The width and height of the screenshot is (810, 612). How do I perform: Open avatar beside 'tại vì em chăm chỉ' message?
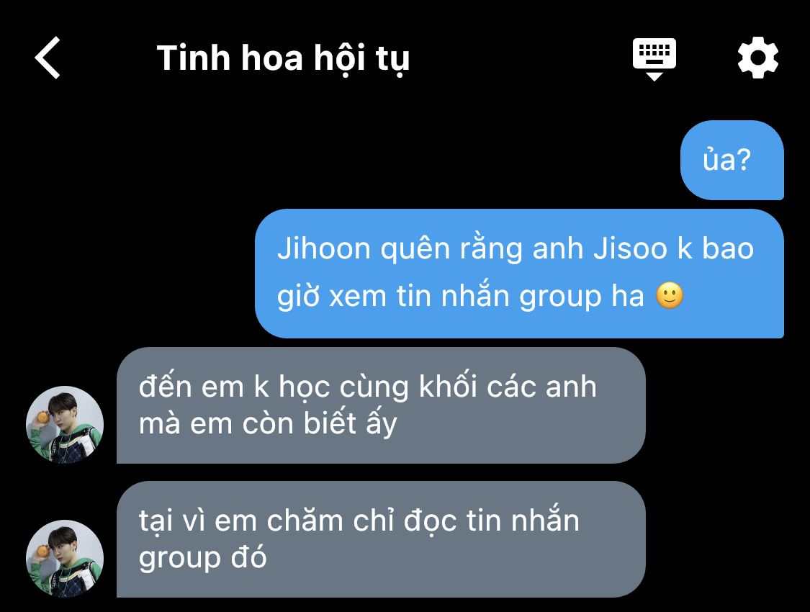click(65, 558)
